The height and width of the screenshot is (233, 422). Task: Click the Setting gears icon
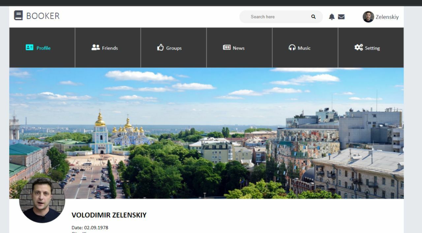359,47
